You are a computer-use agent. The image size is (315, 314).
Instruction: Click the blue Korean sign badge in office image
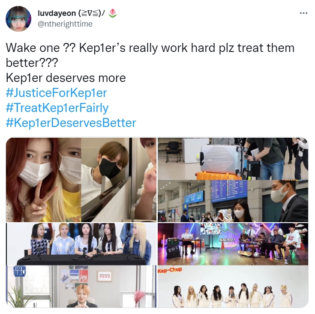click(19, 271)
